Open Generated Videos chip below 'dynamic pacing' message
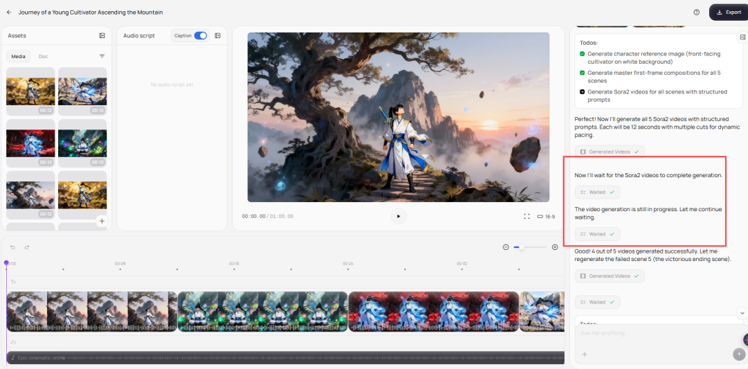748x369 pixels. tap(609, 152)
